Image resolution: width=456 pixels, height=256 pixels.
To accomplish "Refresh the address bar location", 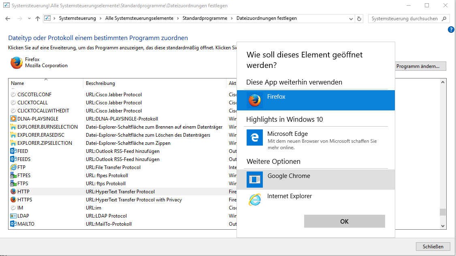I will (359, 19).
